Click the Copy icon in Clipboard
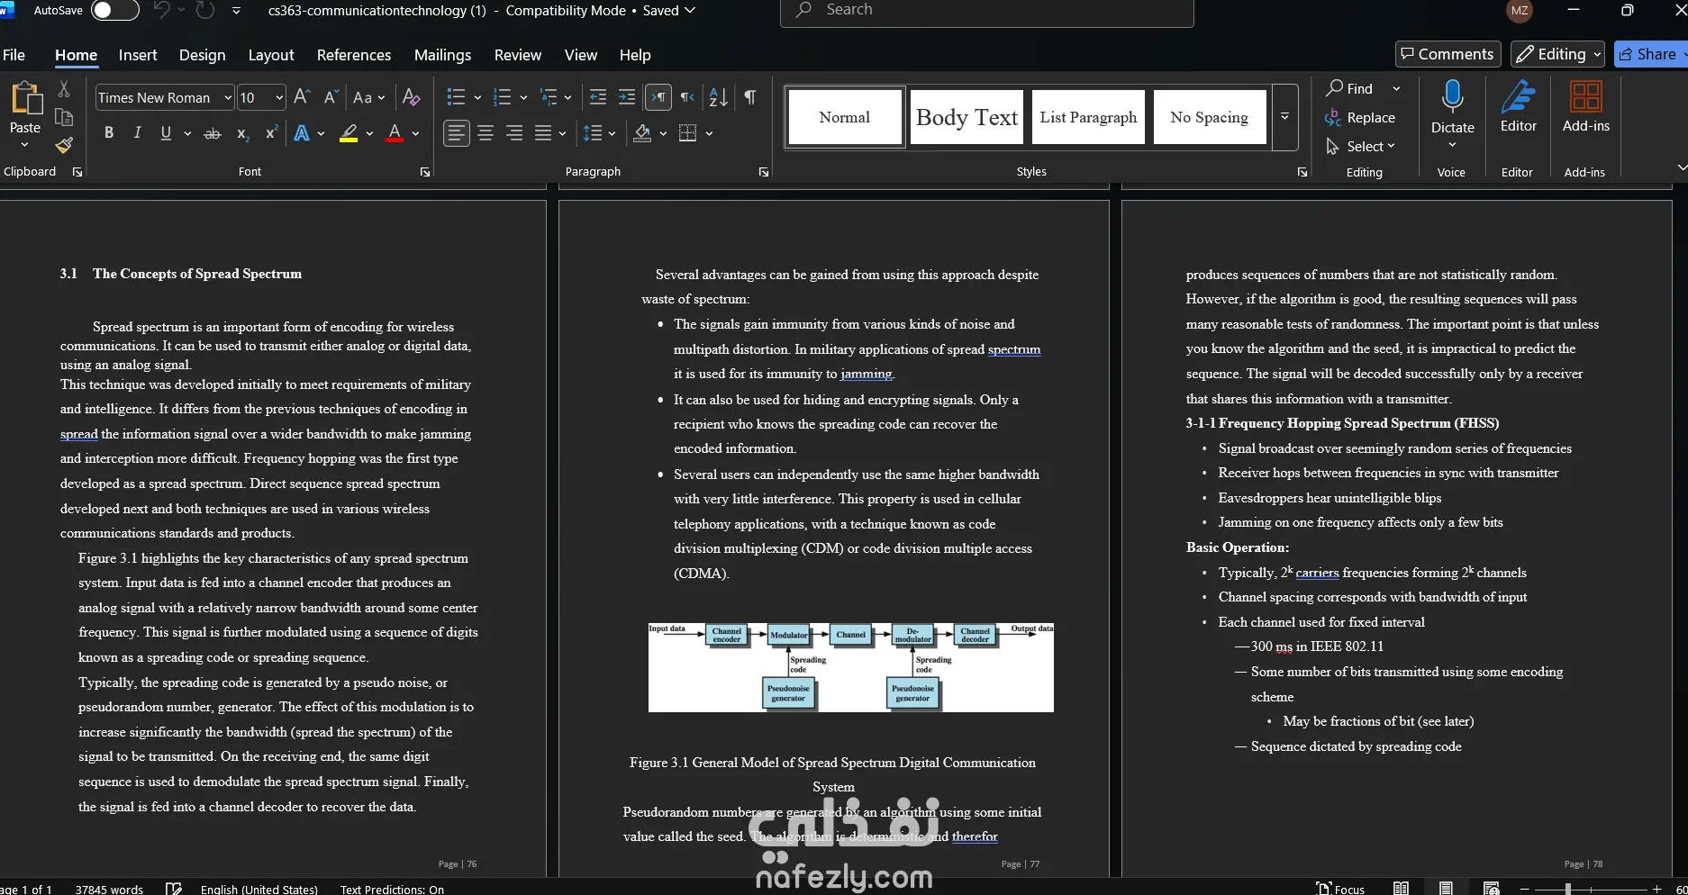The width and height of the screenshot is (1688, 895). coord(64,117)
